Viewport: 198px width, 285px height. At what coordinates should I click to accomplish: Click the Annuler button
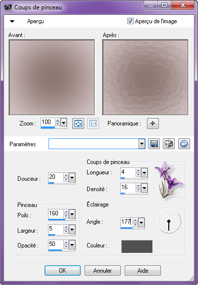point(102,271)
